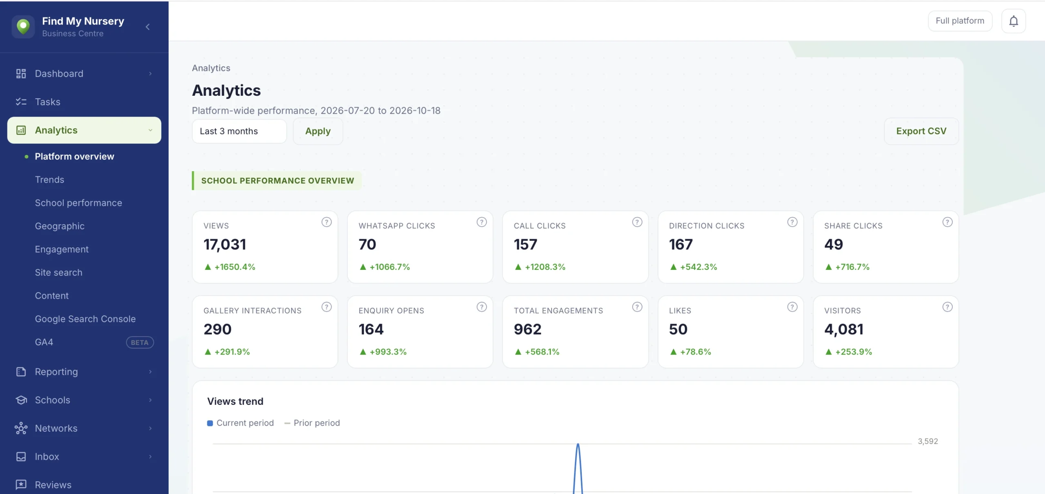Collapse the sidebar with the chevron arrow
Image resolution: width=1045 pixels, height=494 pixels.
click(148, 27)
